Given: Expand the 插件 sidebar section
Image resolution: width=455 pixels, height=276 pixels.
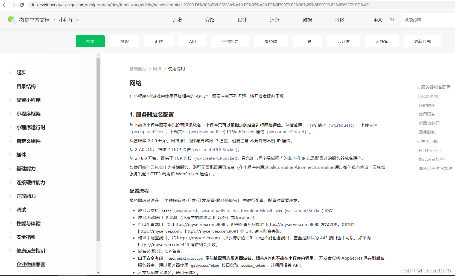Looking at the screenshot, I should pyautogui.click(x=10, y=155).
